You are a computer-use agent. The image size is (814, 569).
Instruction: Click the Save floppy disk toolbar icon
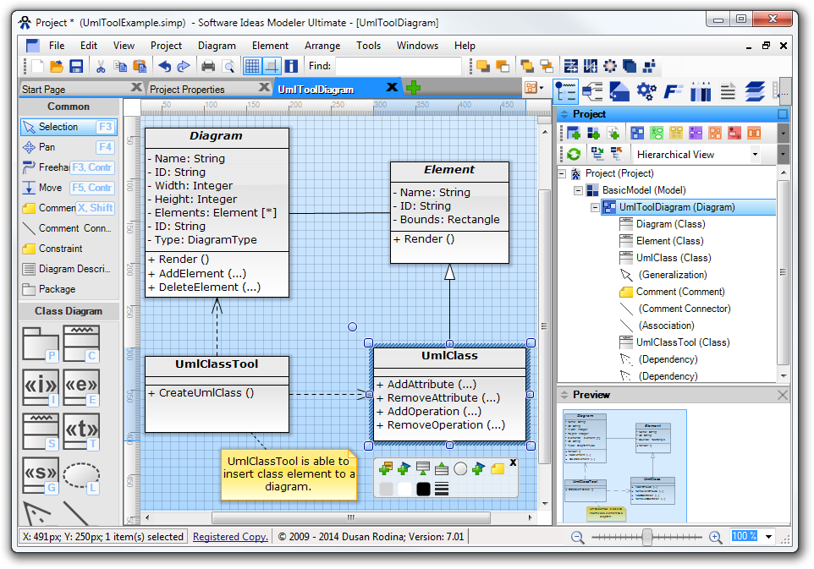[76, 66]
